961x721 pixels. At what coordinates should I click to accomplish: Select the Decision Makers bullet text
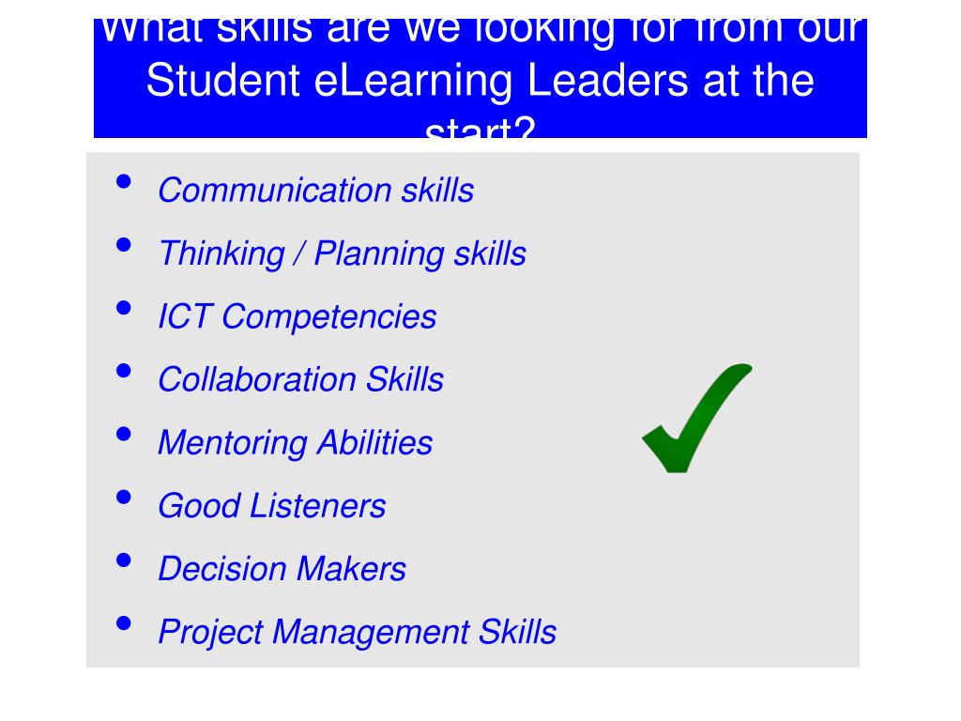282,569
